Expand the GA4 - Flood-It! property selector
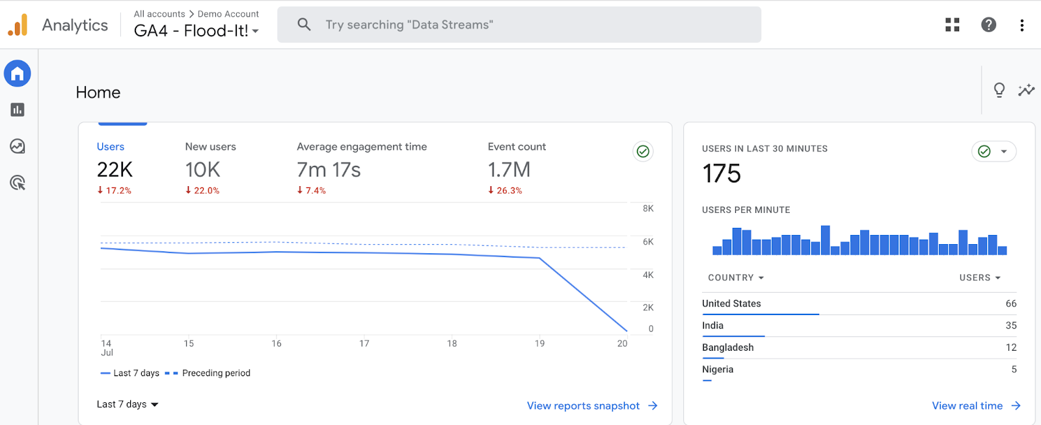 pos(196,31)
